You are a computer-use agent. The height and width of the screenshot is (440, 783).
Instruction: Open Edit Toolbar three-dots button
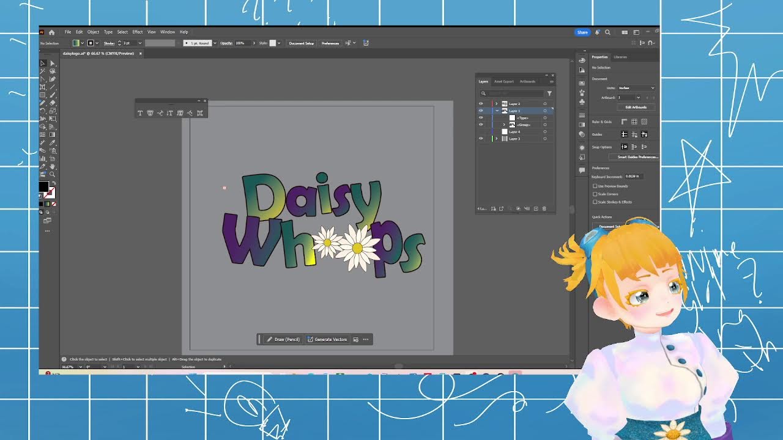coord(47,231)
